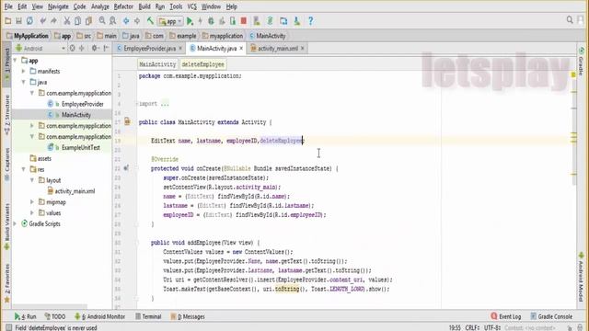589x331 pixels.
Task: Open the File menu
Action: coord(8,6)
